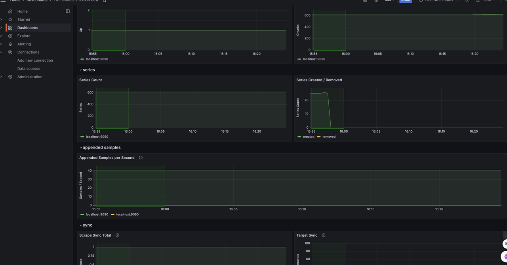Click info icon on Scrape Sync Total
Screen dimensions: 507x265
pos(117,235)
